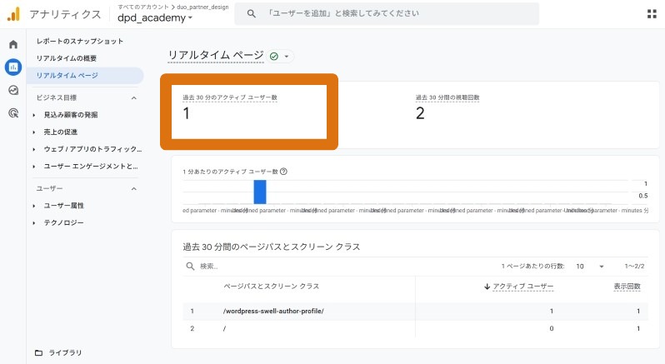
Task: Open the rows per page dropdown
Action: pos(590,266)
